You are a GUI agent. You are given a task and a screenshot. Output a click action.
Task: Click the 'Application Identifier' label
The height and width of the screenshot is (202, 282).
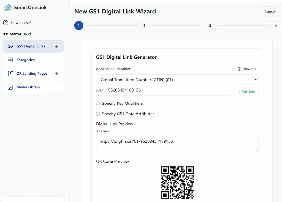pos(113,69)
